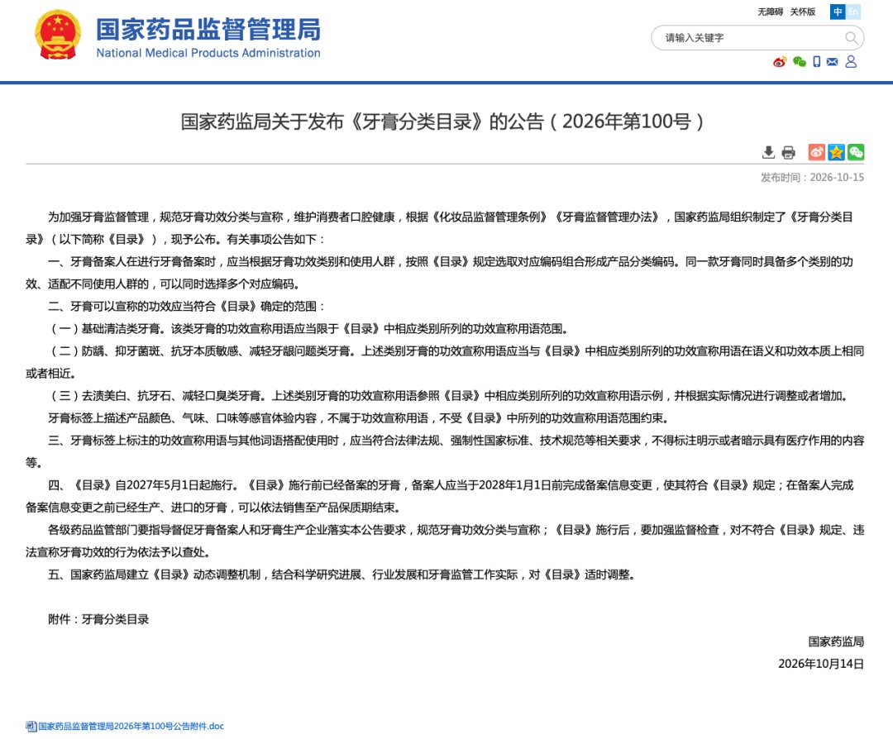This screenshot has height=739, width=893.
Task: Click the date 2026年10月14日
Action: point(821,664)
